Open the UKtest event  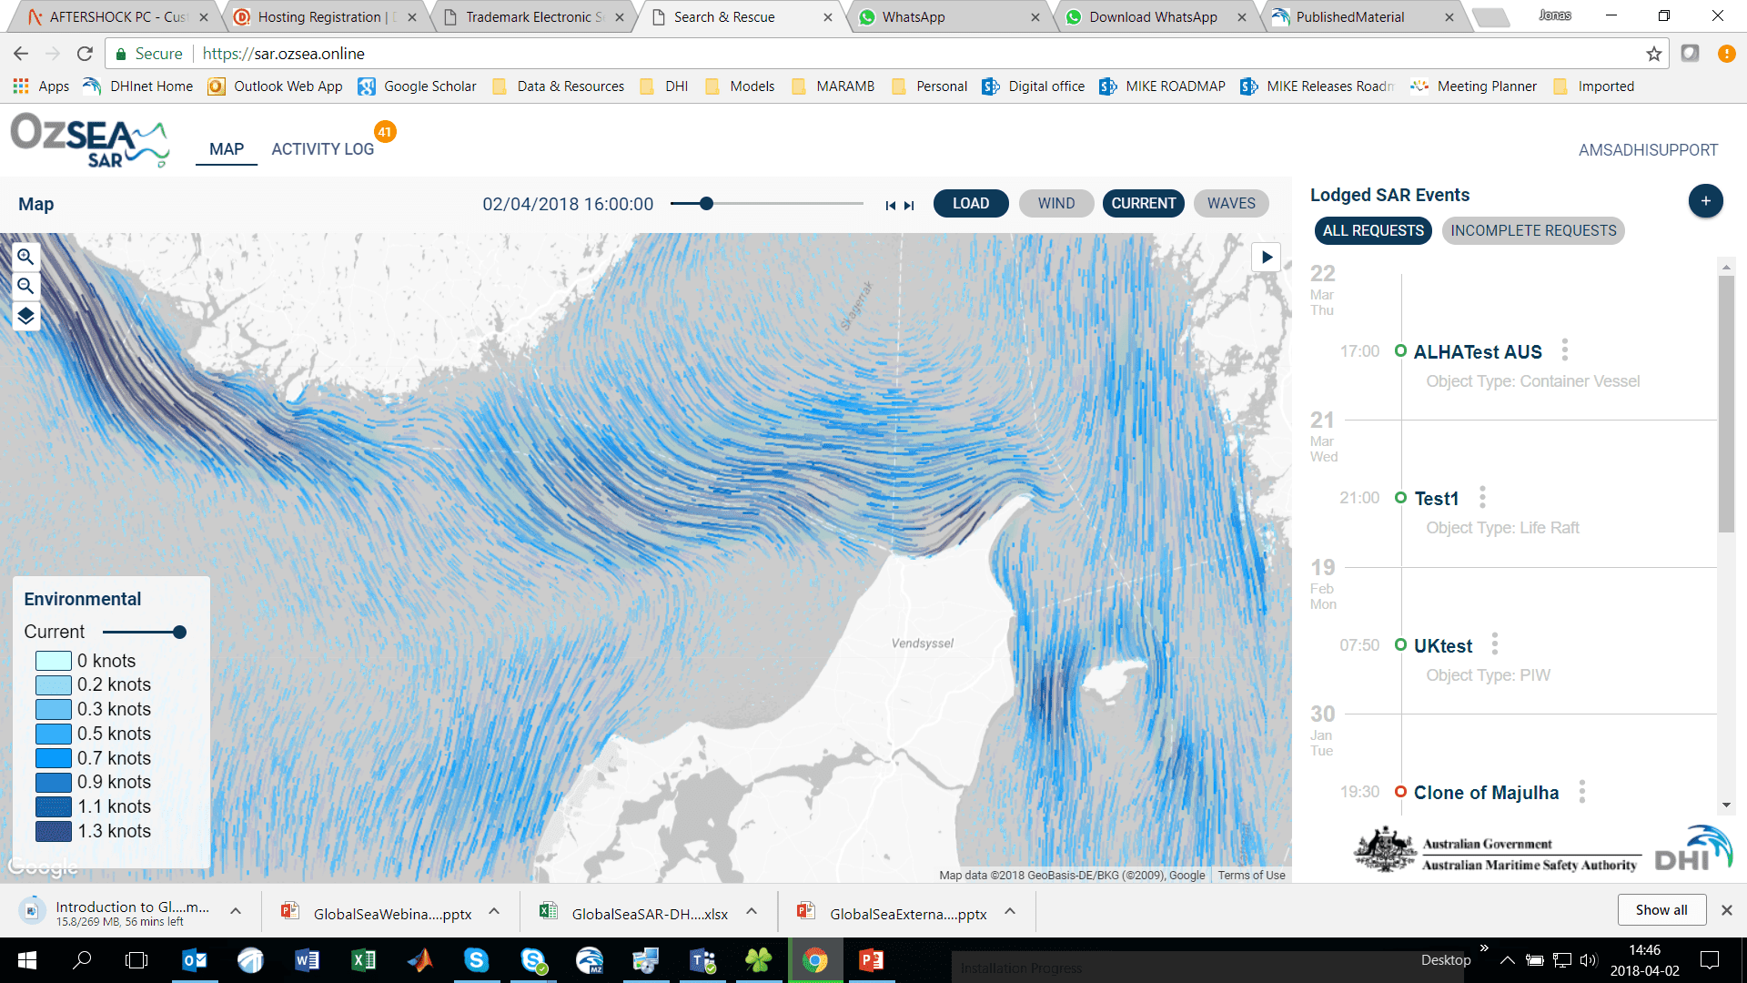tap(1442, 646)
